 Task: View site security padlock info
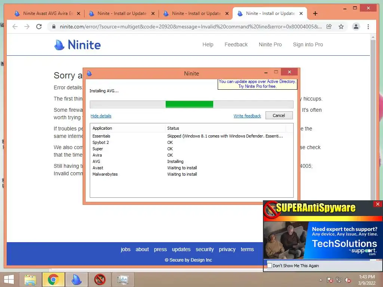(54, 27)
